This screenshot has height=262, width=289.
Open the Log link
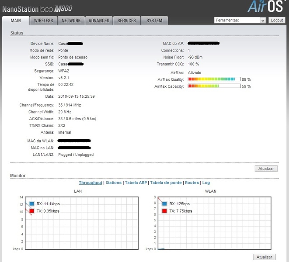206,183
